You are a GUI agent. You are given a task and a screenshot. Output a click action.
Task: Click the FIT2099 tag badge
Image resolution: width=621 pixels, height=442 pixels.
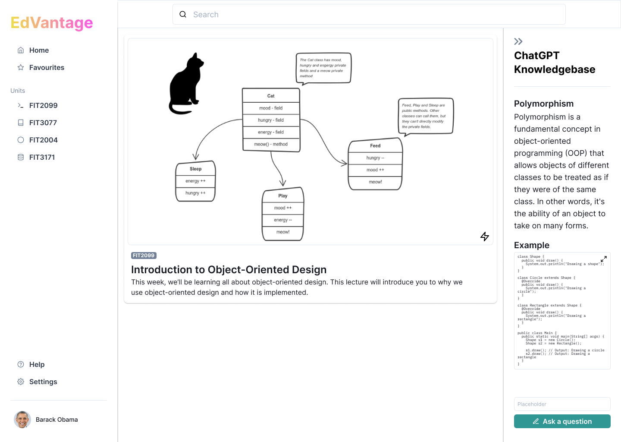144,256
